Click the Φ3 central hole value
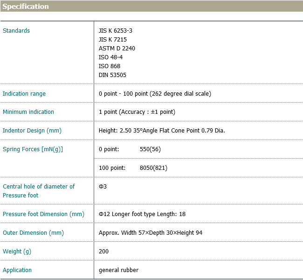 click(x=103, y=187)
